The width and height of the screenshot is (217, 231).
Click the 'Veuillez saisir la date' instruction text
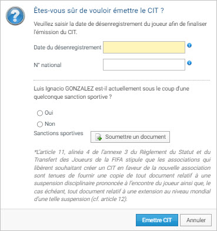click(x=120, y=28)
